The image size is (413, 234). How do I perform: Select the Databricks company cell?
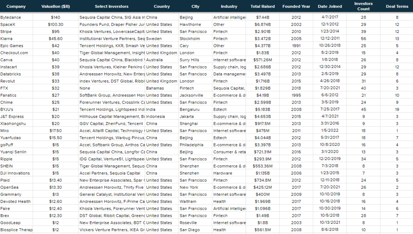(x=16, y=74)
